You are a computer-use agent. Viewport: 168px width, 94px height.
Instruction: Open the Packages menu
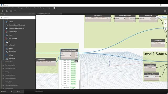click(x=20, y=8)
